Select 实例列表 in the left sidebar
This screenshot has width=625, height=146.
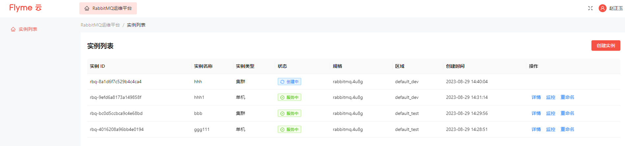point(28,29)
